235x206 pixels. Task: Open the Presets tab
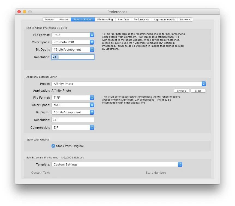coord(64,19)
